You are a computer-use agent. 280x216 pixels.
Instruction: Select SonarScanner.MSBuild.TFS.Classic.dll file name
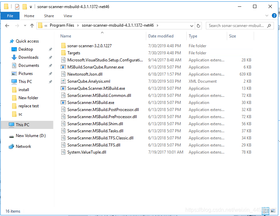(x=100, y=138)
